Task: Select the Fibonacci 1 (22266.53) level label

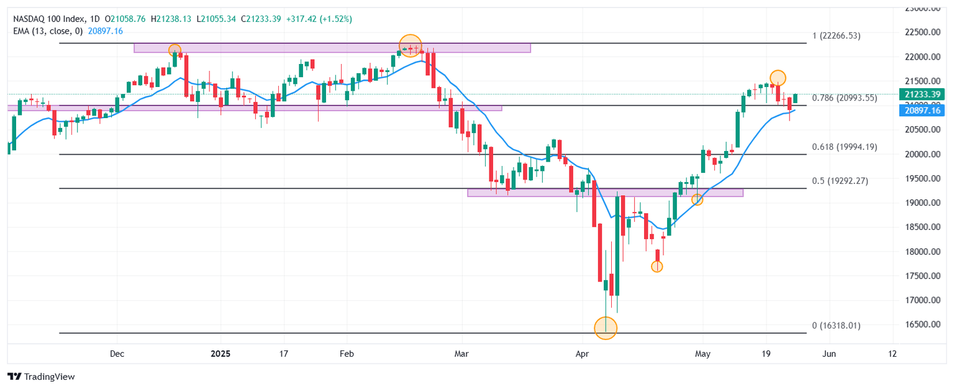Action: 837,36
